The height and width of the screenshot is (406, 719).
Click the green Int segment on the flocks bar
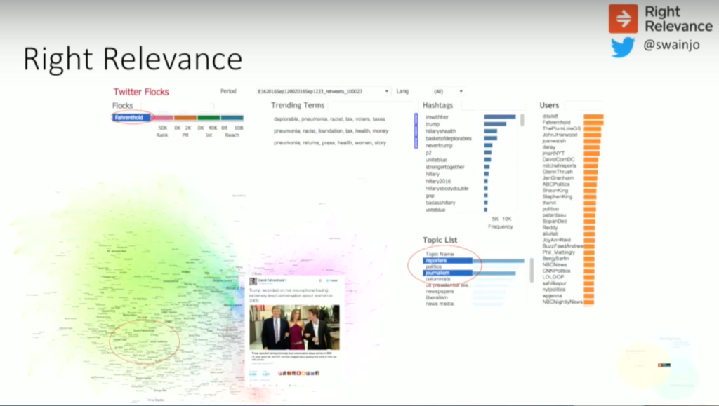[209, 117]
